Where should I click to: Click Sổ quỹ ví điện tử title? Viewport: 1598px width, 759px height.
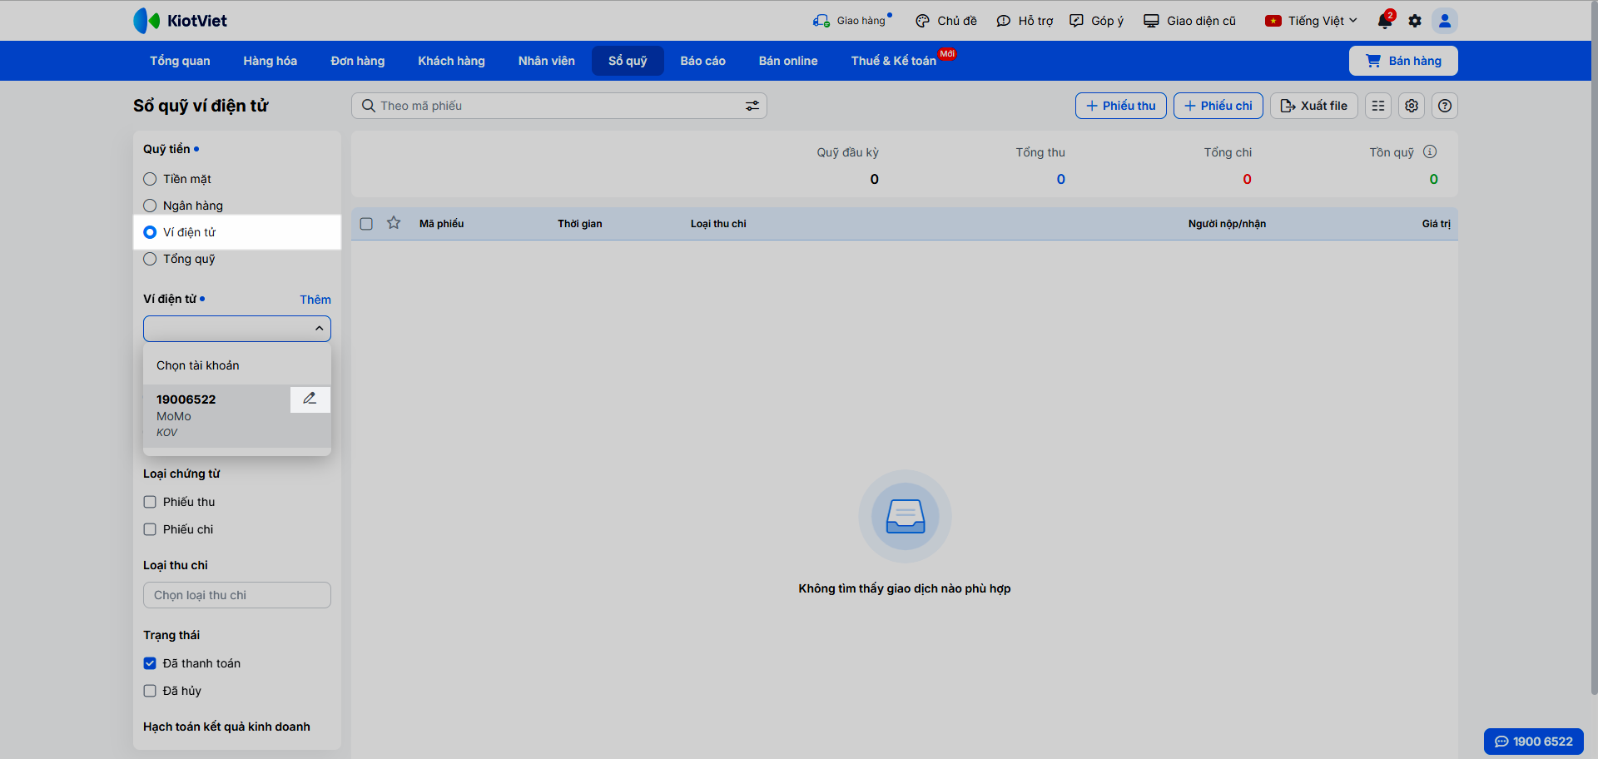point(201,106)
